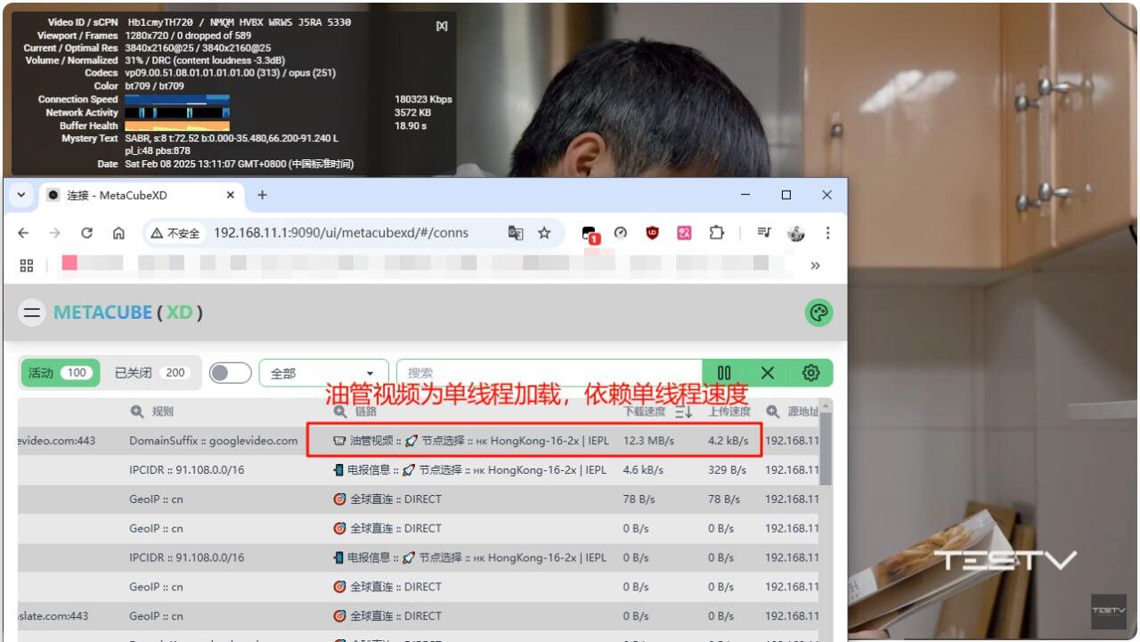Click the 不安全 site info chip
Viewport: 1140px width, 642px height.
tap(175, 232)
